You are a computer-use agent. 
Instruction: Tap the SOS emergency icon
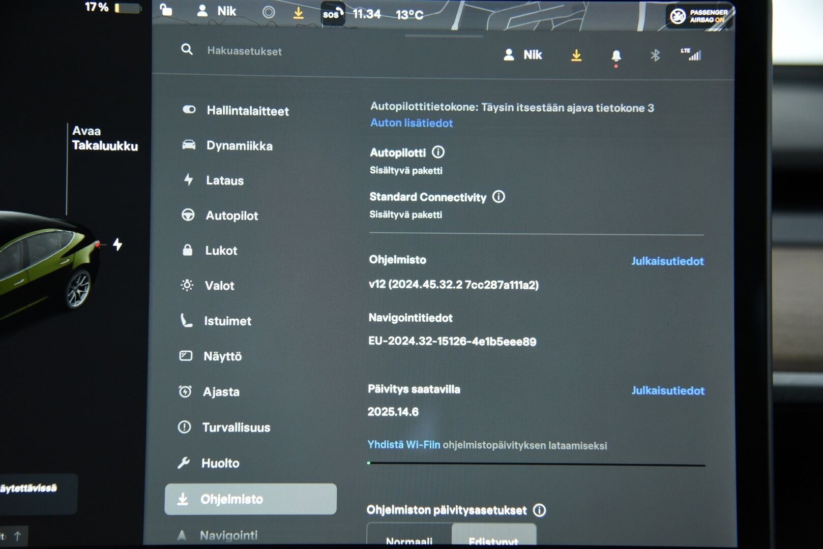pyautogui.click(x=333, y=13)
